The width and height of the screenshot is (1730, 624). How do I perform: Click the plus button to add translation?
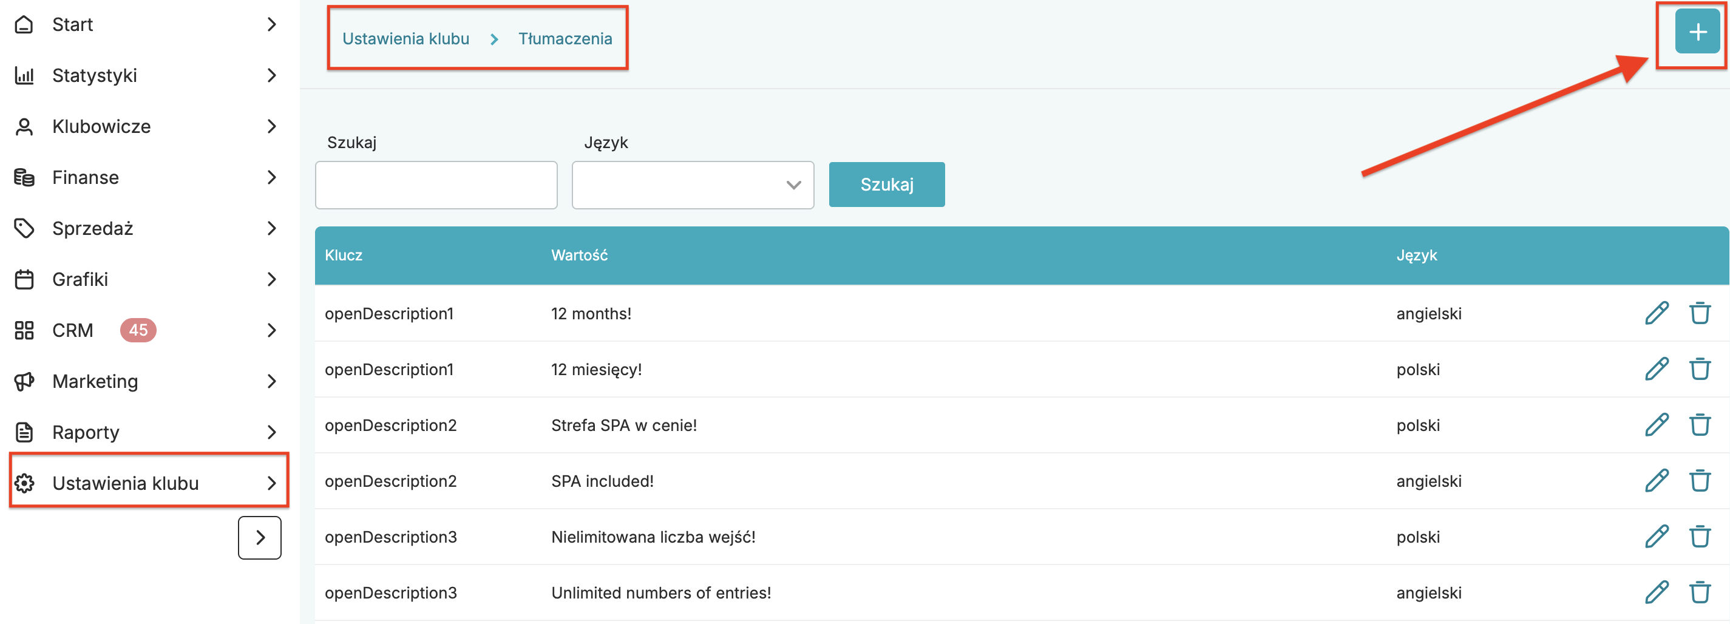coord(1697,32)
